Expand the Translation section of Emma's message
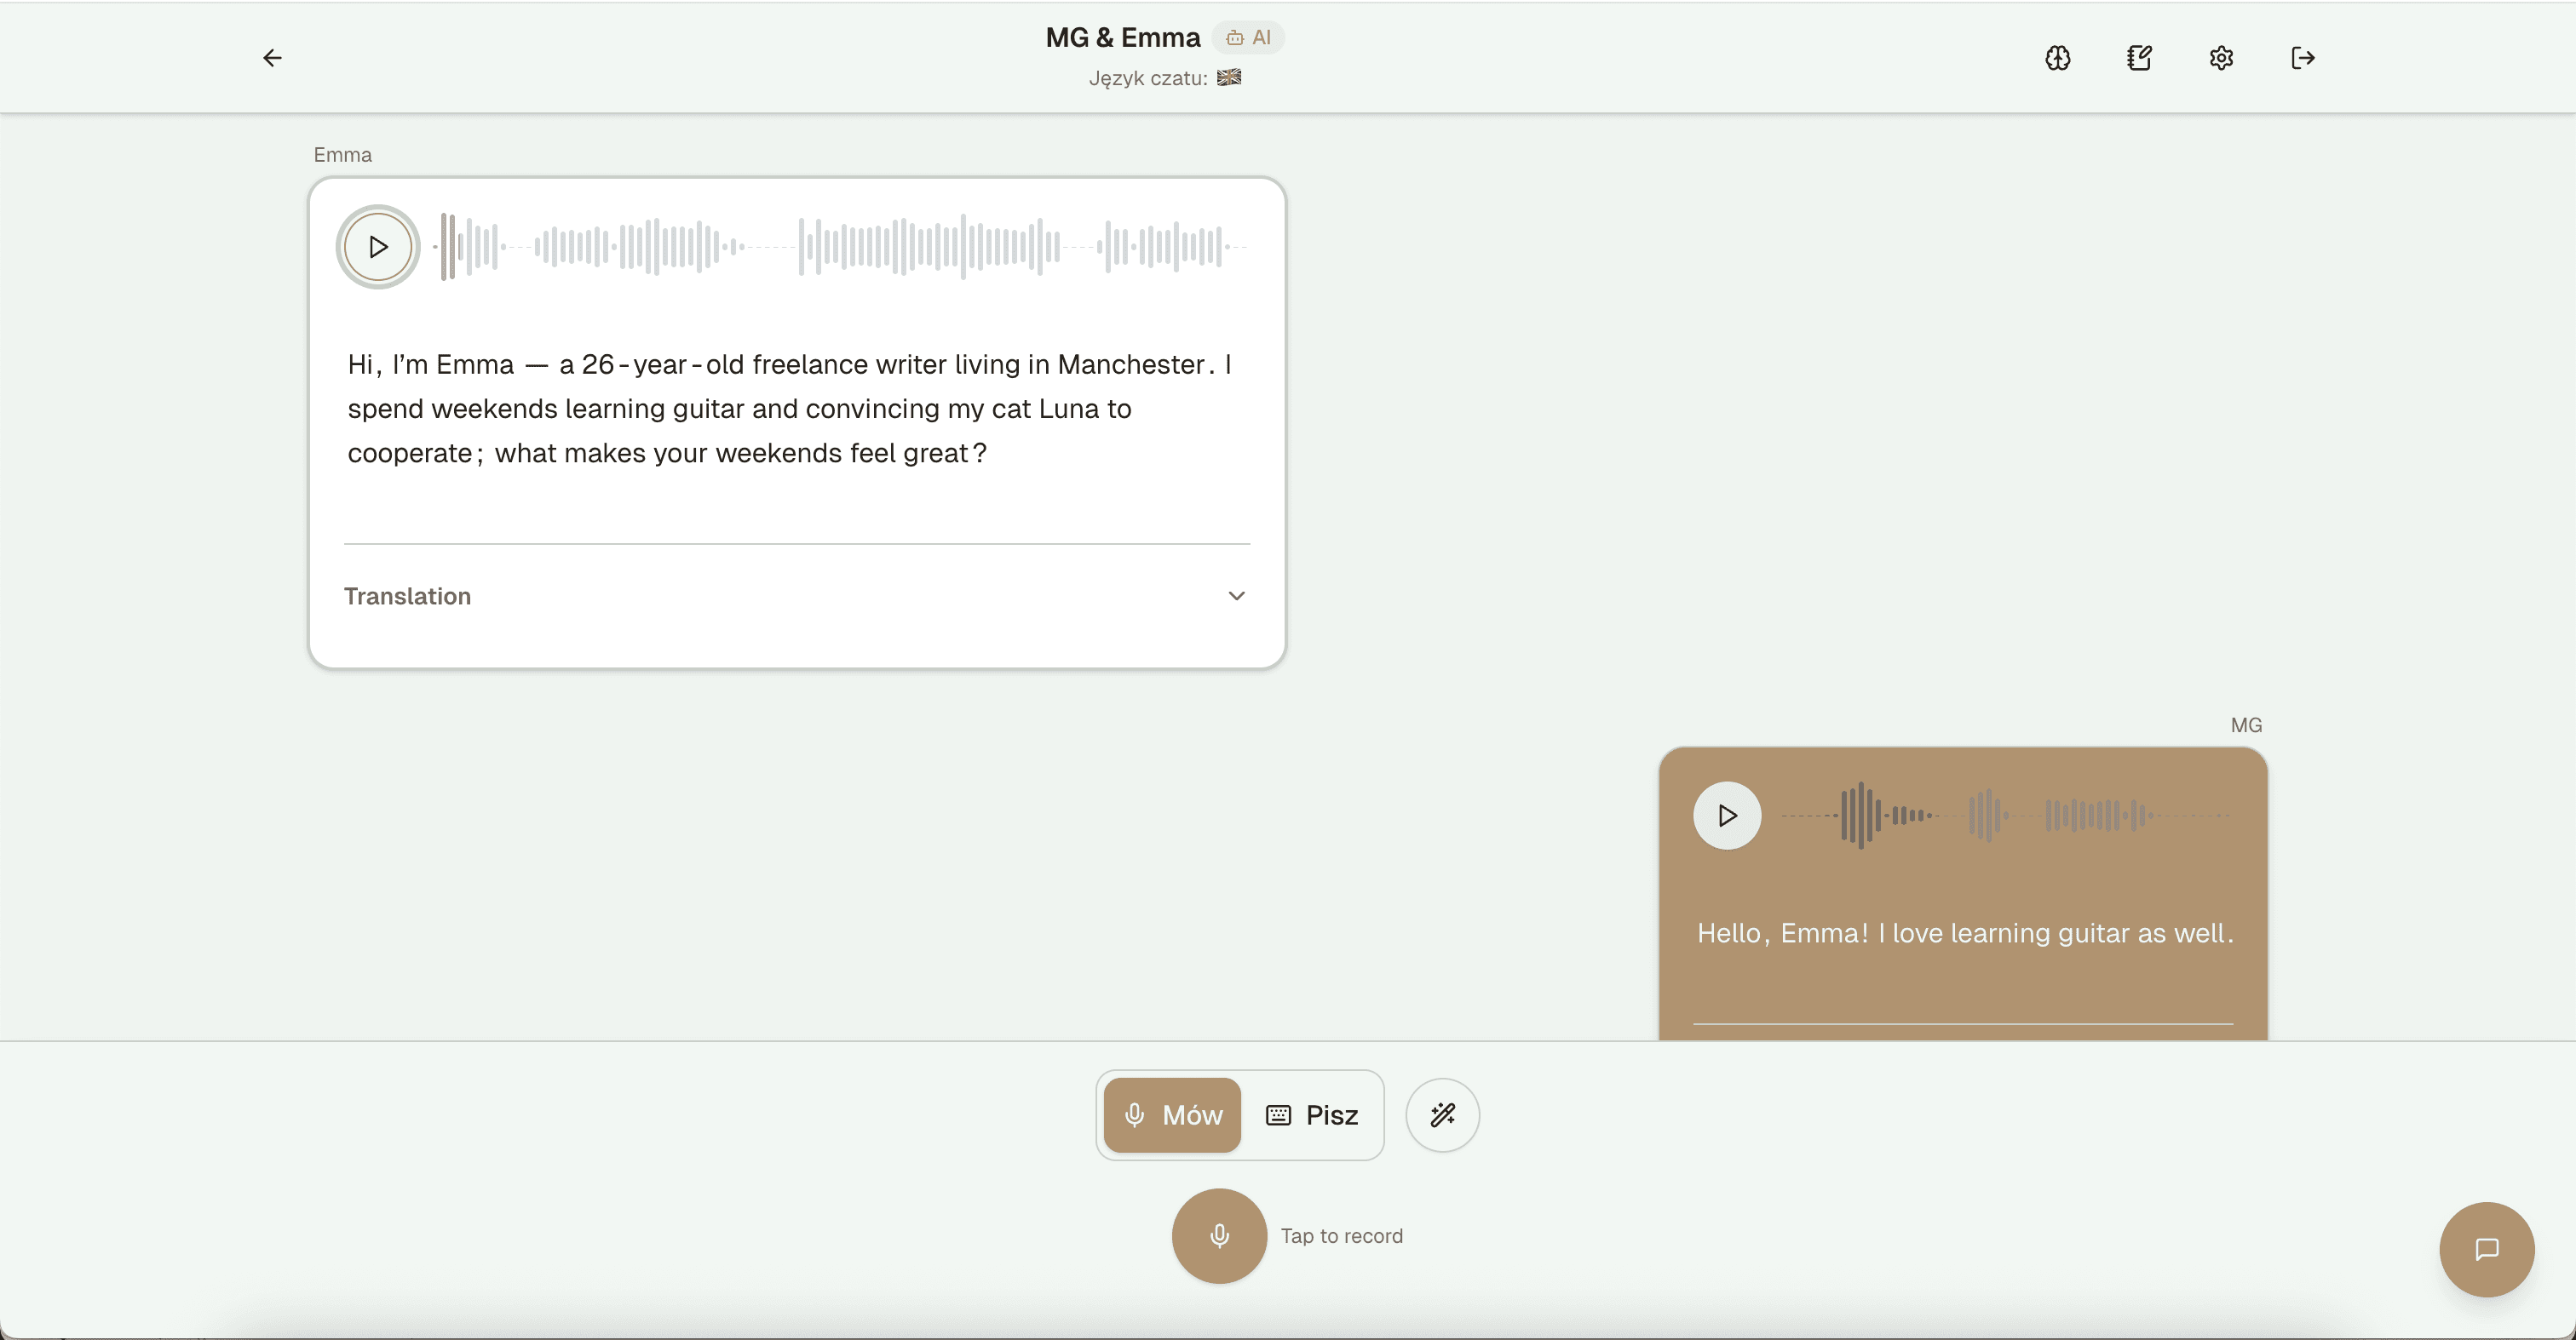 pos(407,596)
